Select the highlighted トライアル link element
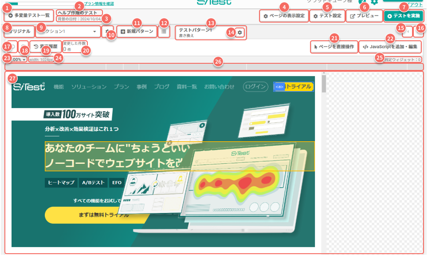Screen dimensions: 428x255 (294, 87)
